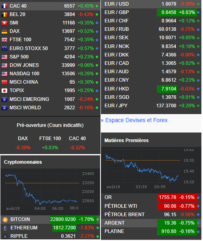Click the EU flag icon beside EURO STOXX 50
Viewport: 203px width, 241px height.
coord(4,48)
